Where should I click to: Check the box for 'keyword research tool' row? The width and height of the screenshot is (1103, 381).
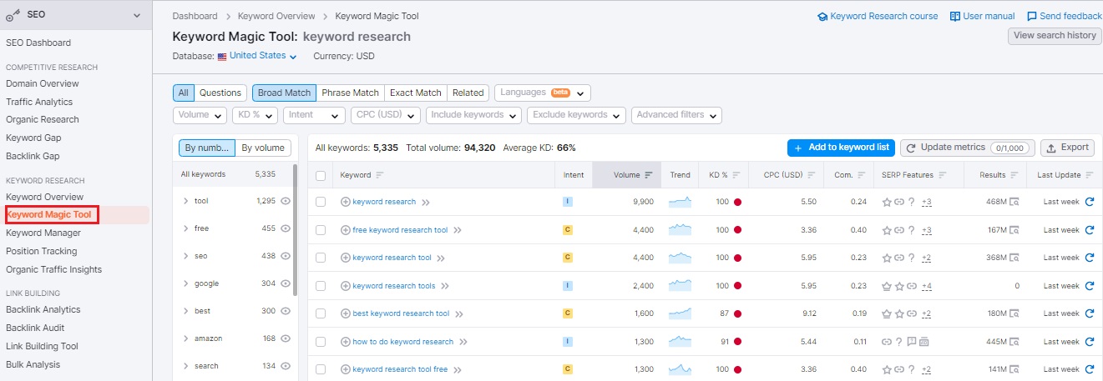pos(321,258)
